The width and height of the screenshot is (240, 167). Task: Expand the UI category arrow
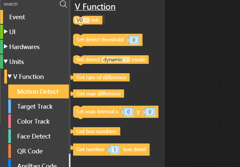(6, 31)
